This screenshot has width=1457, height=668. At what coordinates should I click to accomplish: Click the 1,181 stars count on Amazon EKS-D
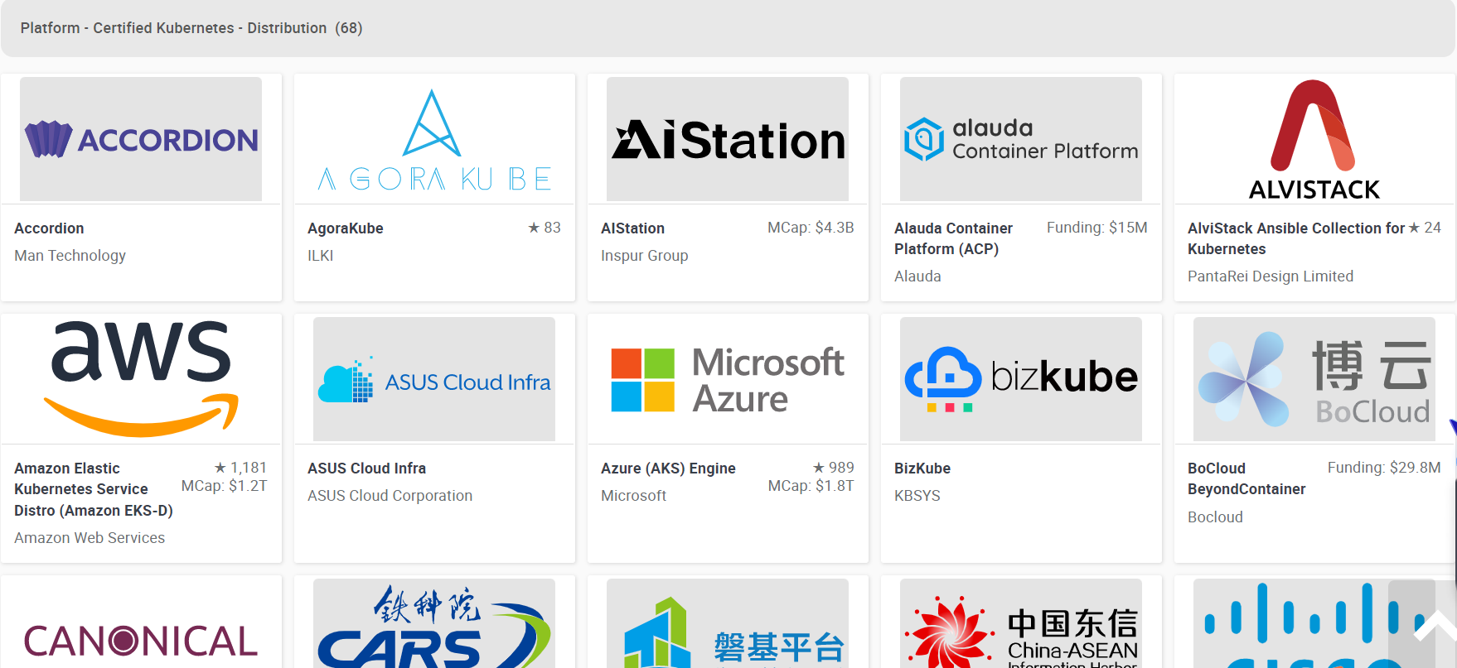tap(240, 468)
